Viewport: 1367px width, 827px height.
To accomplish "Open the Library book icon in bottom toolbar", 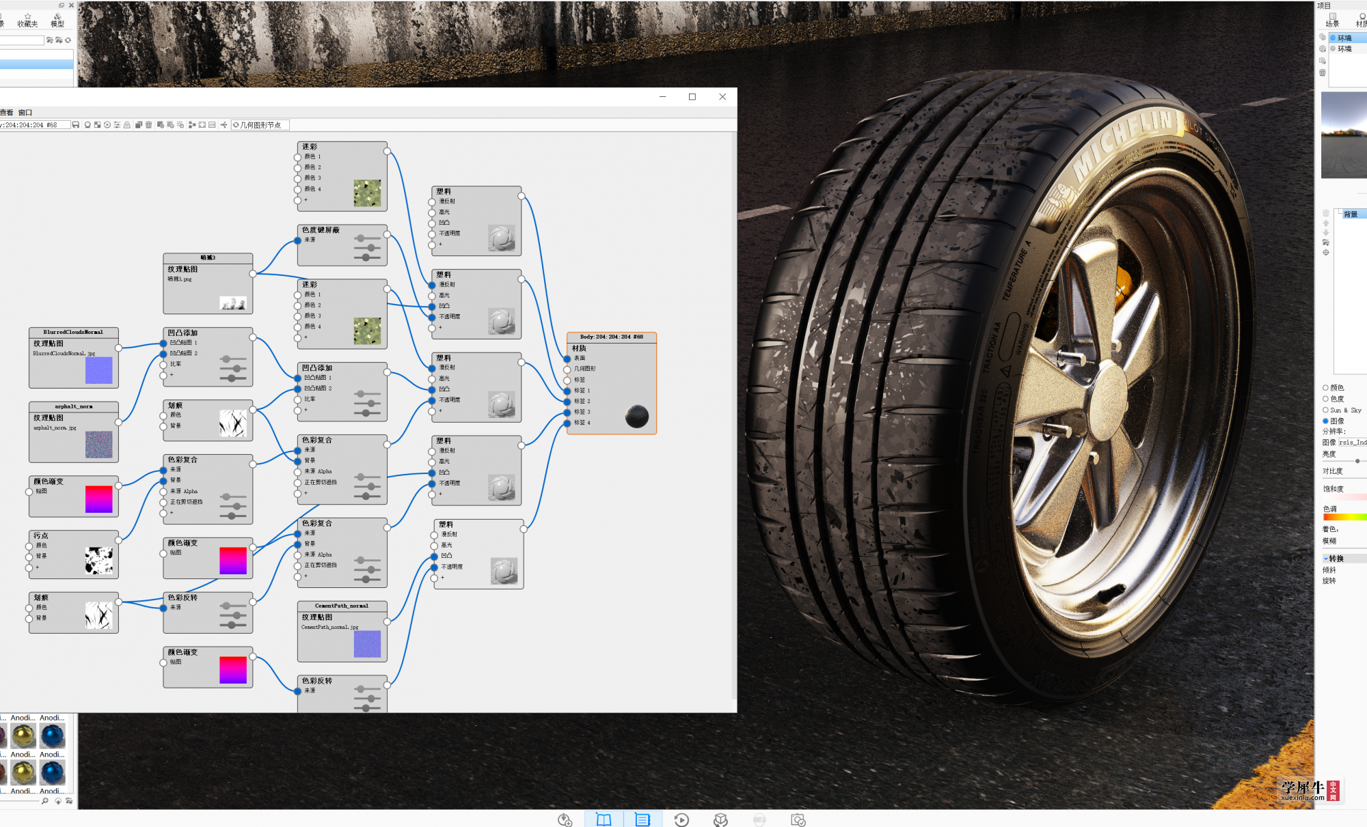I will 604,819.
